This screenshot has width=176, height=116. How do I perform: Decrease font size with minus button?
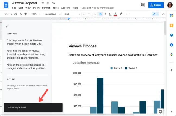tap(84, 14)
